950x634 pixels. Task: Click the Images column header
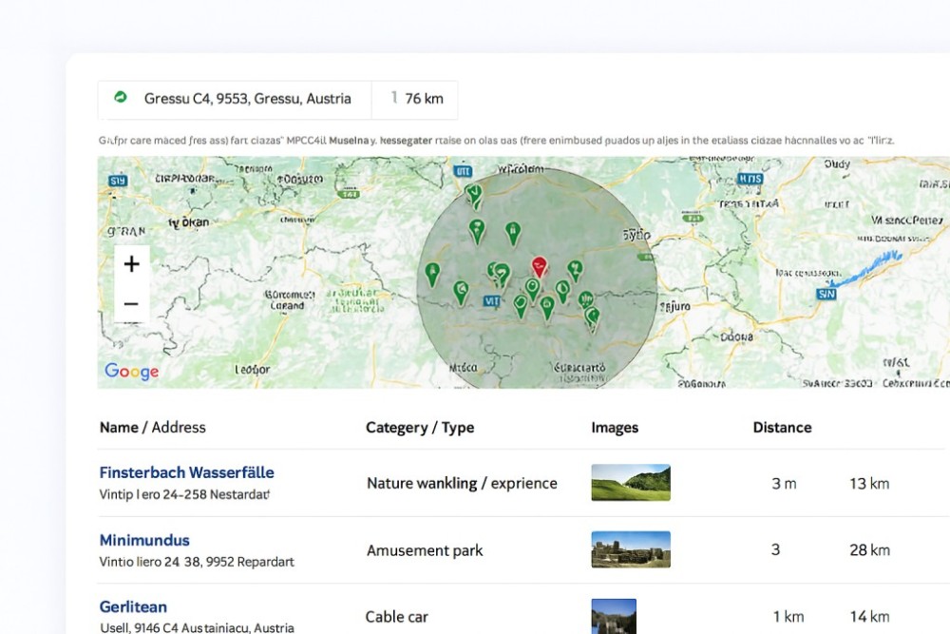(615, 428)
